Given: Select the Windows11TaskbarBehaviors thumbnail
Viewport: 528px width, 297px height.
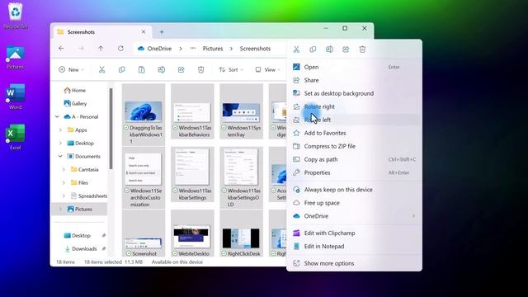Looking at the screenshot, I should [192, 111].
